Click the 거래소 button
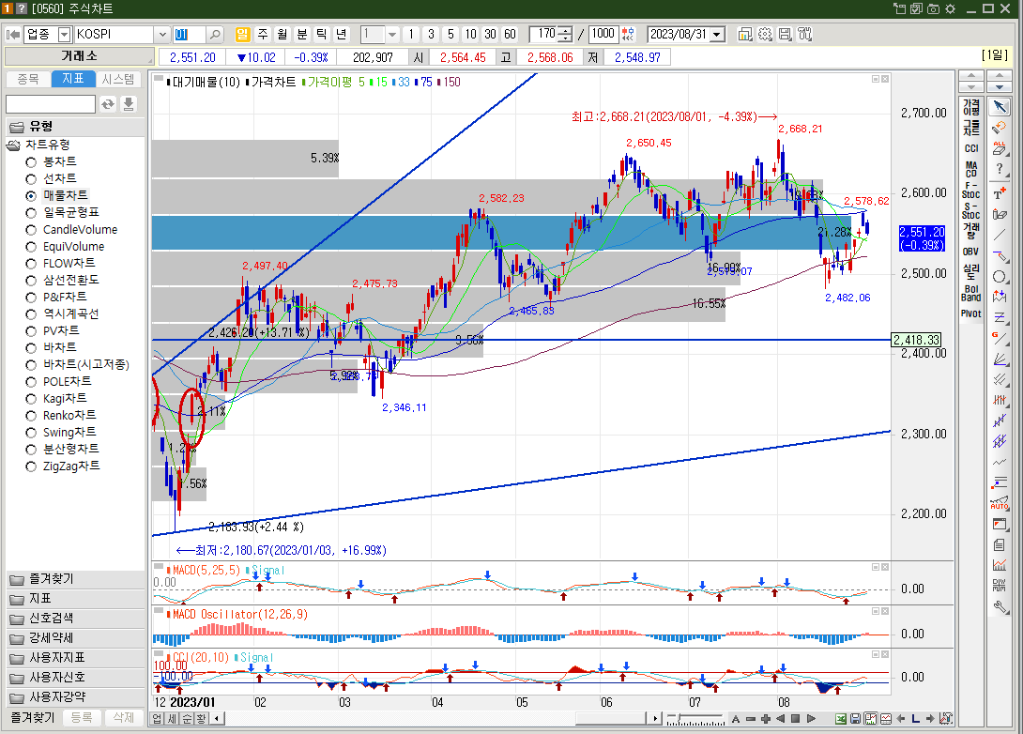The width and height of the screenshot is (1023, 734). pos(80,56)
